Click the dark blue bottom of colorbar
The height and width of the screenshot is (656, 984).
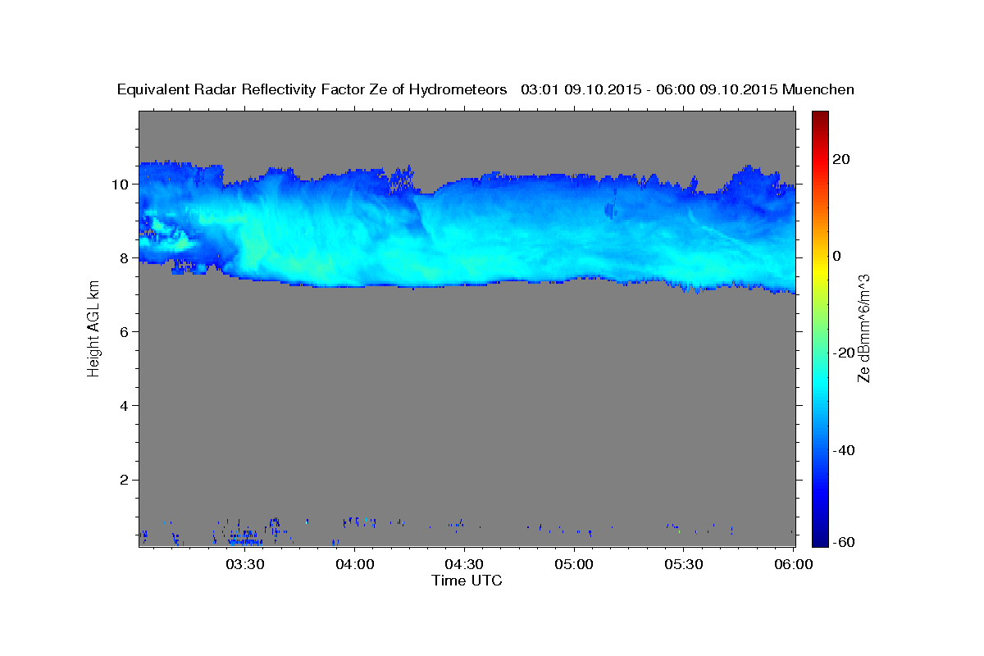pos(821,537)
